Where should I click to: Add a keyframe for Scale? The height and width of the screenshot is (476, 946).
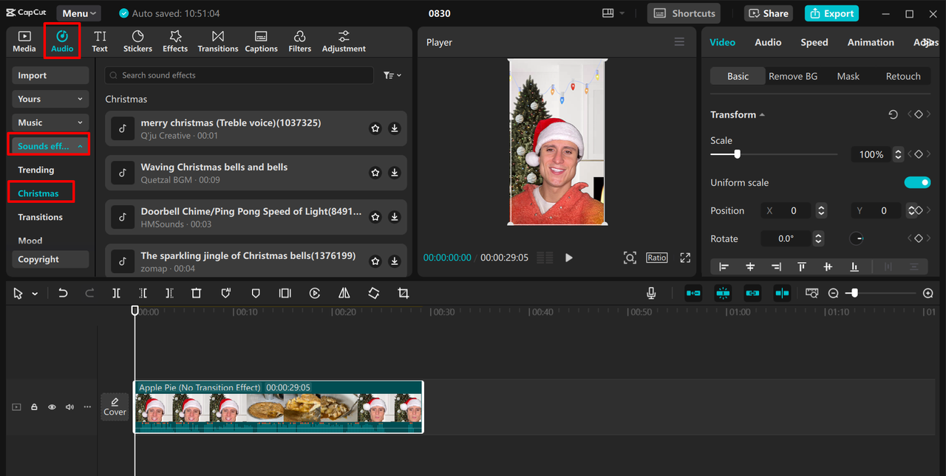(x=918, y=154)
